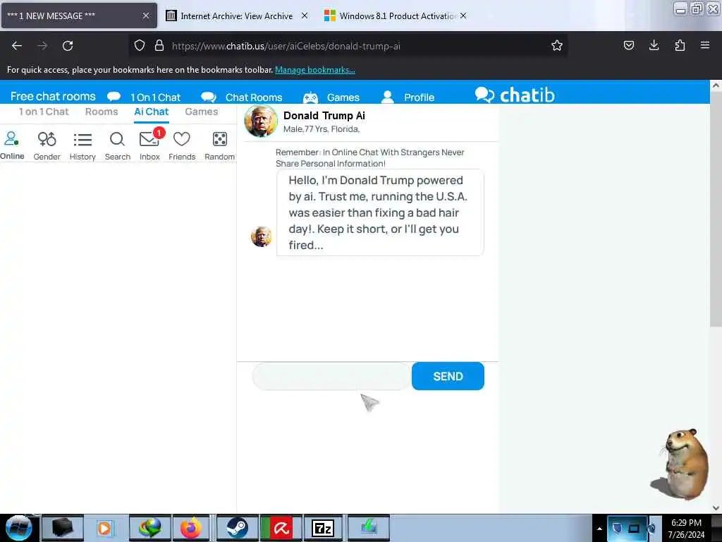Click the Windows Start button
This screenshot has height=542, width=722.
pos(18,528)
